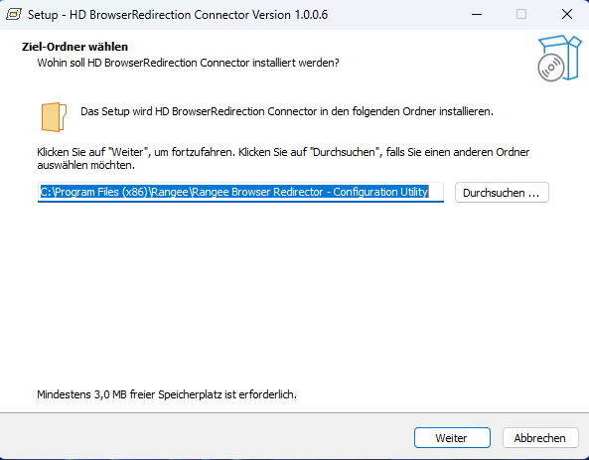This screenshot has width=589, height=460.
Task: Click the setup icon in title bar
Action: click(x=14, y=15)
